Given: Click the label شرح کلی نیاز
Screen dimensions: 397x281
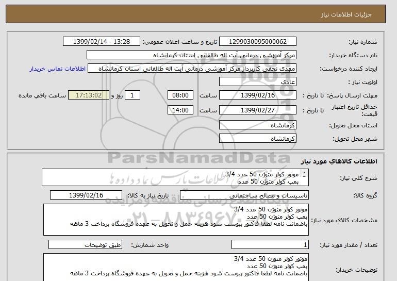Looking at the screenshot, I should 359,178.
